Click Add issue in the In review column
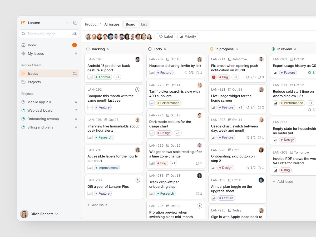 [x=283, y=181]
